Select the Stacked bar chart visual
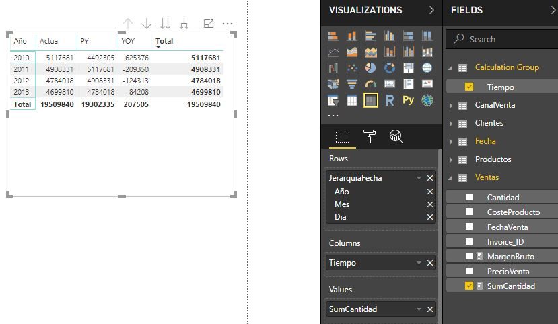 pos(333,36)
